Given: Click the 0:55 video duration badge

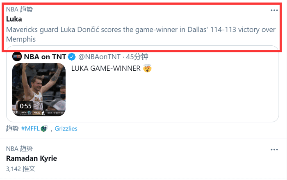Looking at the screenshot, I should pos(26,106).
